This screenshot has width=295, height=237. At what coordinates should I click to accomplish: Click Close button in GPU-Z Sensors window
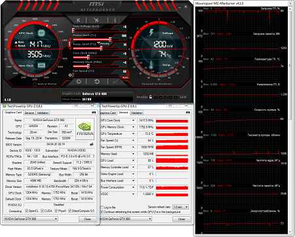(182, 219)
